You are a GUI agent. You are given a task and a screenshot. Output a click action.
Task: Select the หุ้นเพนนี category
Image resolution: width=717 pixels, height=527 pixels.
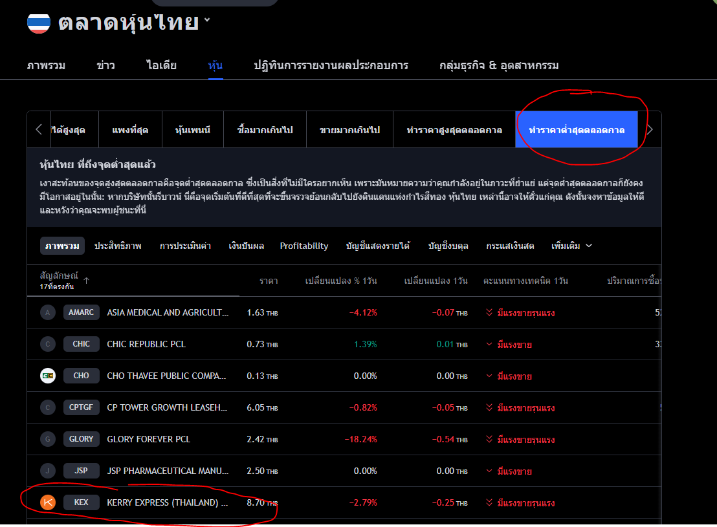[x=192, y=130]
